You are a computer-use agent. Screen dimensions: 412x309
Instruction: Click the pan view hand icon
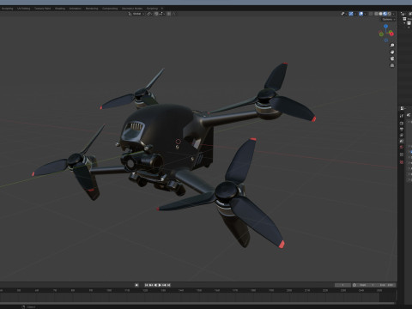click(x=392, y=52)
